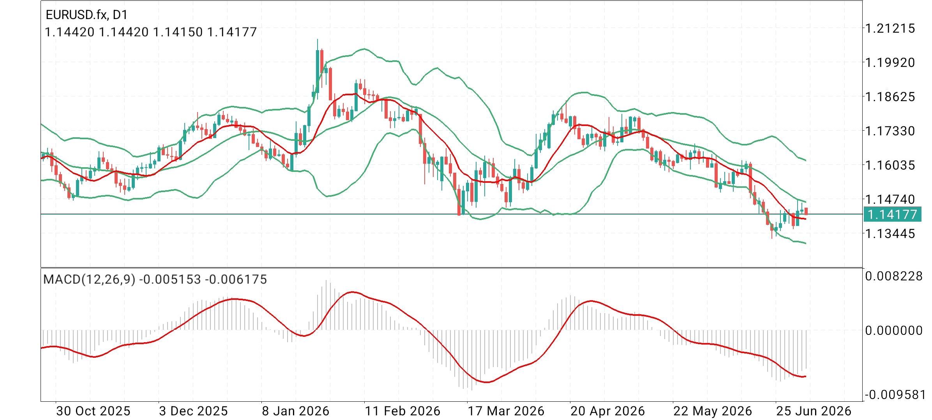Click the 1.16035 price axis label
Image resolution: width=932 pixels, height=420 pixels.
pos(890,165)
